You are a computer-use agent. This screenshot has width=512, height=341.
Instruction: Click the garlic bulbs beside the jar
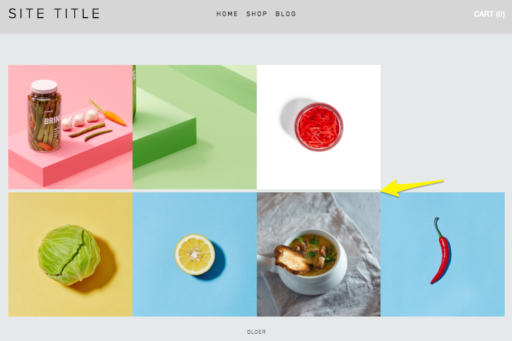pos(81,119)
